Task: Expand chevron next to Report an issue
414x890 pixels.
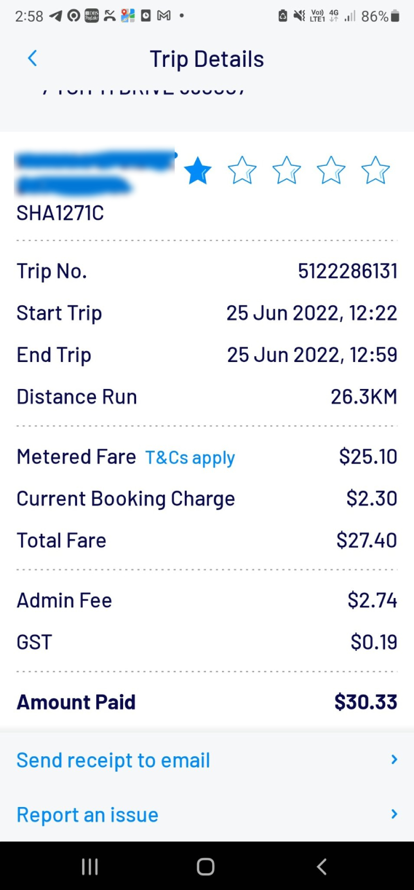Action: coord(394,814)
